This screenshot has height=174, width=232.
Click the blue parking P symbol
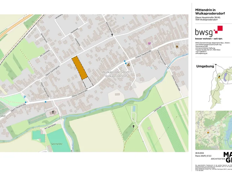coord(25,97)
